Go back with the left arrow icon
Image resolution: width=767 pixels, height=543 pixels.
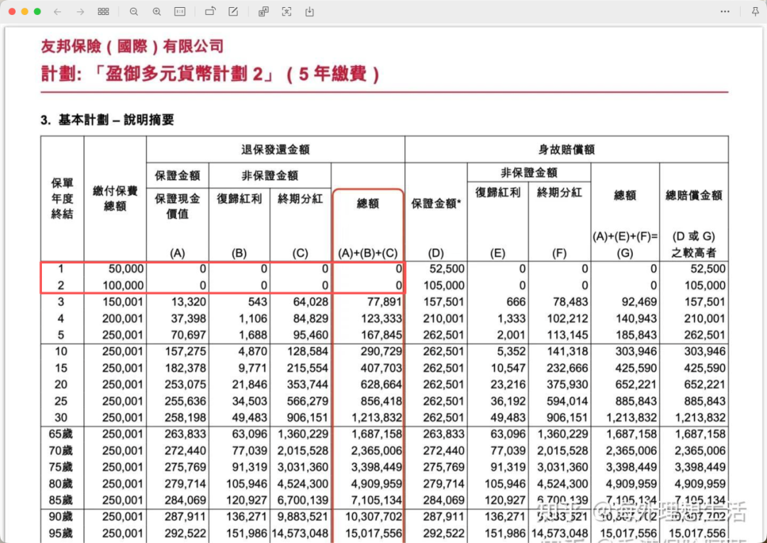58,12
